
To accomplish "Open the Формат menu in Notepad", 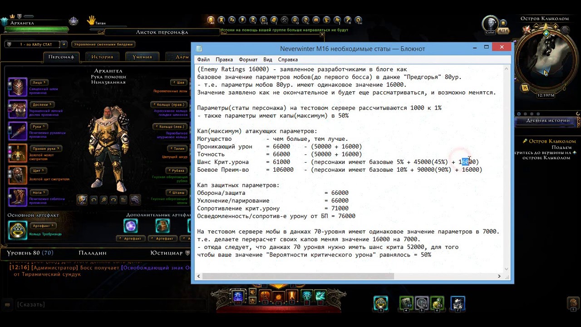I will point(248,59).
